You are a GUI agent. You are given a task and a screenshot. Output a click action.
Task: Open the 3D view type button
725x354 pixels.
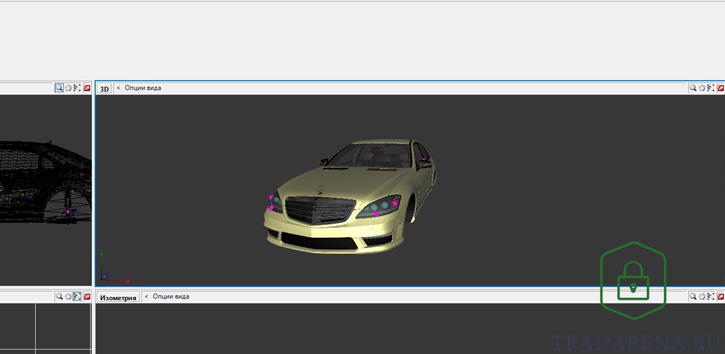(104, 89)
